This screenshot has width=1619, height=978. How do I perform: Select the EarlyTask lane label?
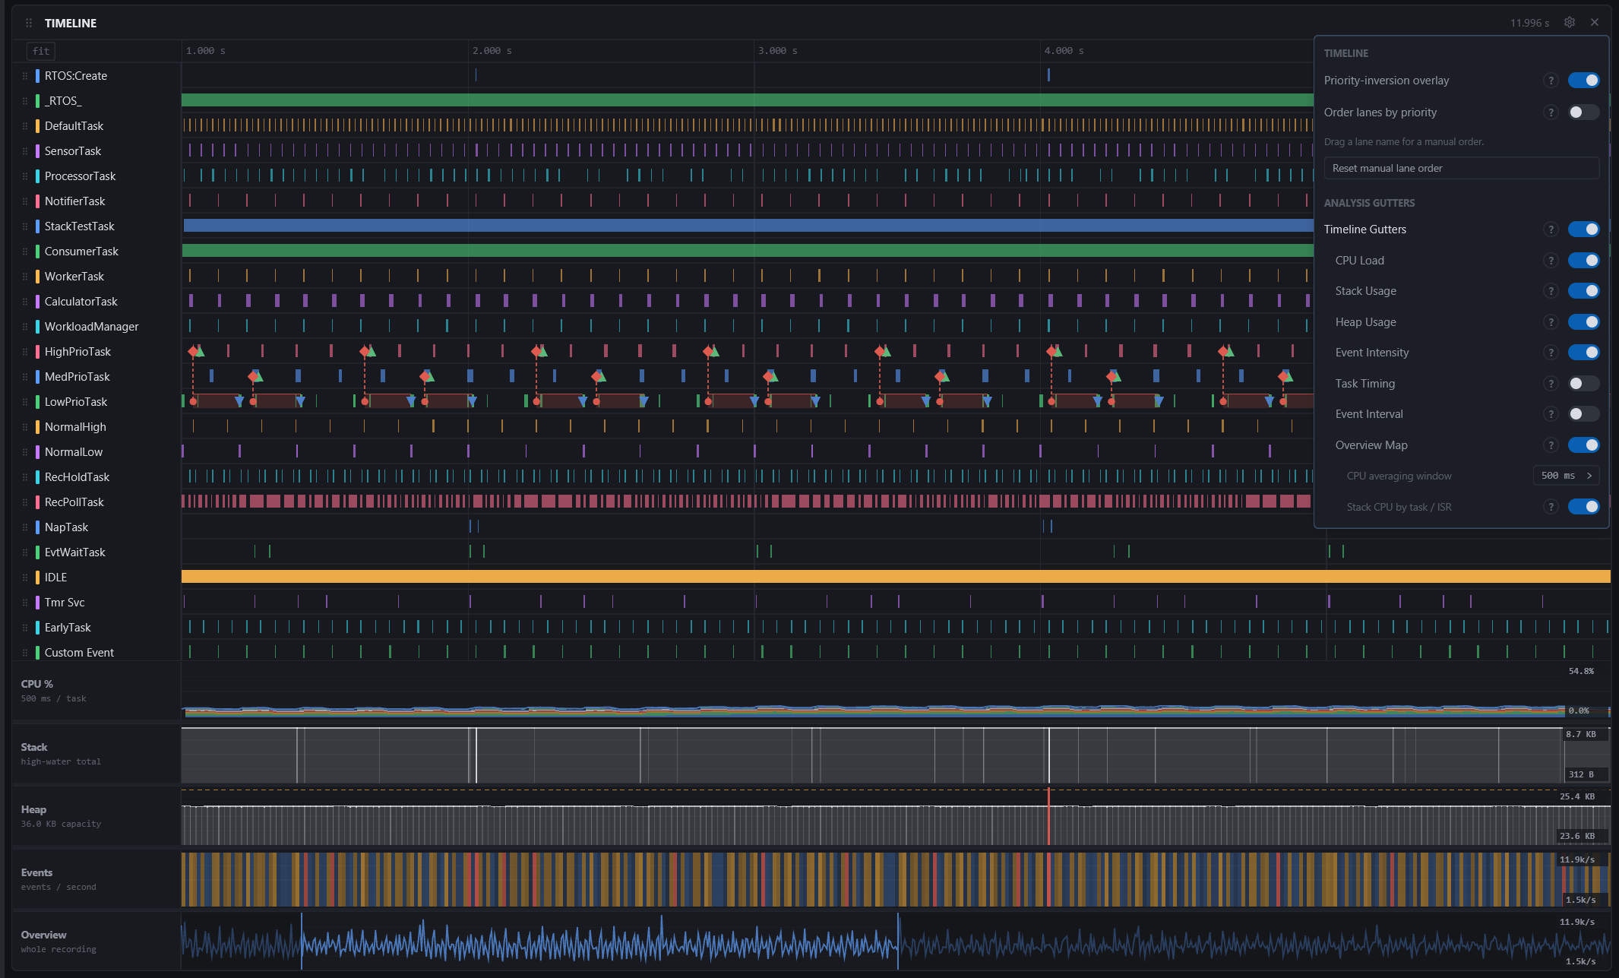coord(68,628)
